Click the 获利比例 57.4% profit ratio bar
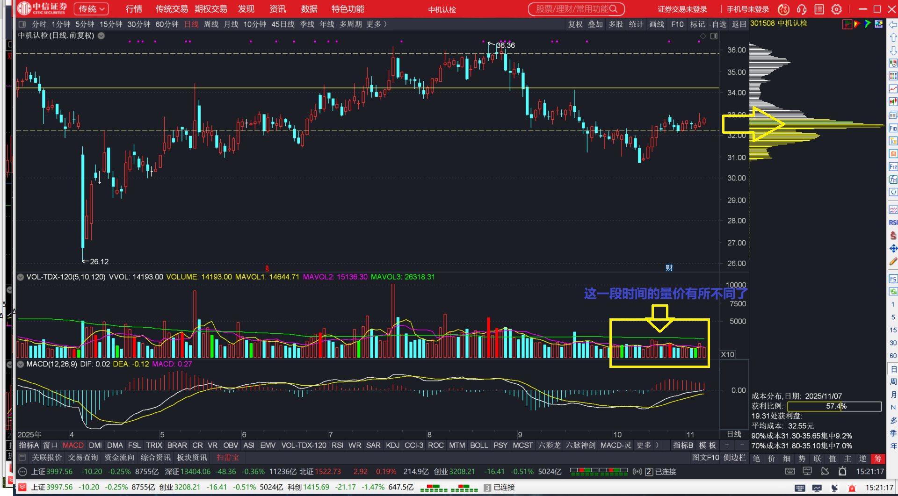 [834, 406]
